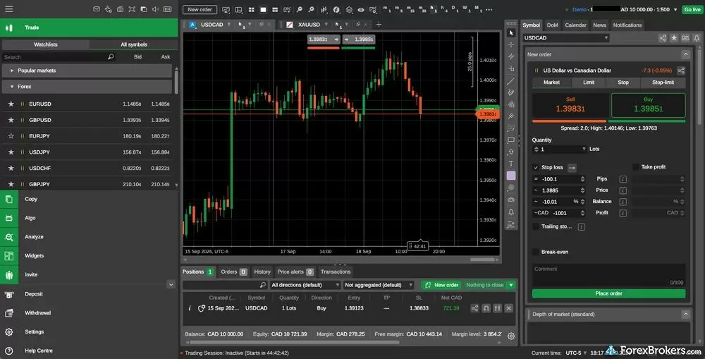Toggle EURUSD favorite star
The height and width of the screenshot is (359, 705).
11,104
